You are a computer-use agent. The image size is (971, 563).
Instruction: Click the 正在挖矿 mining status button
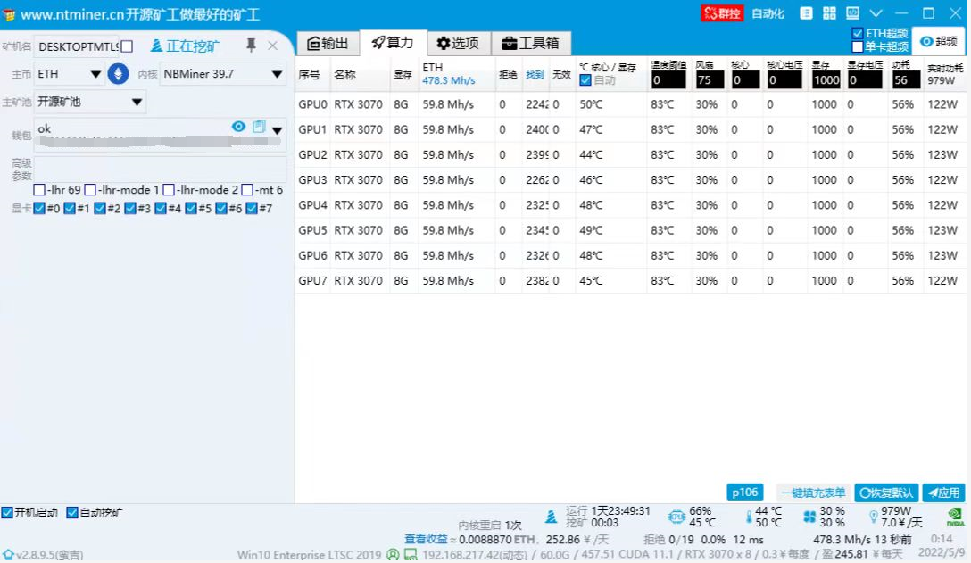tap(184, 46)
